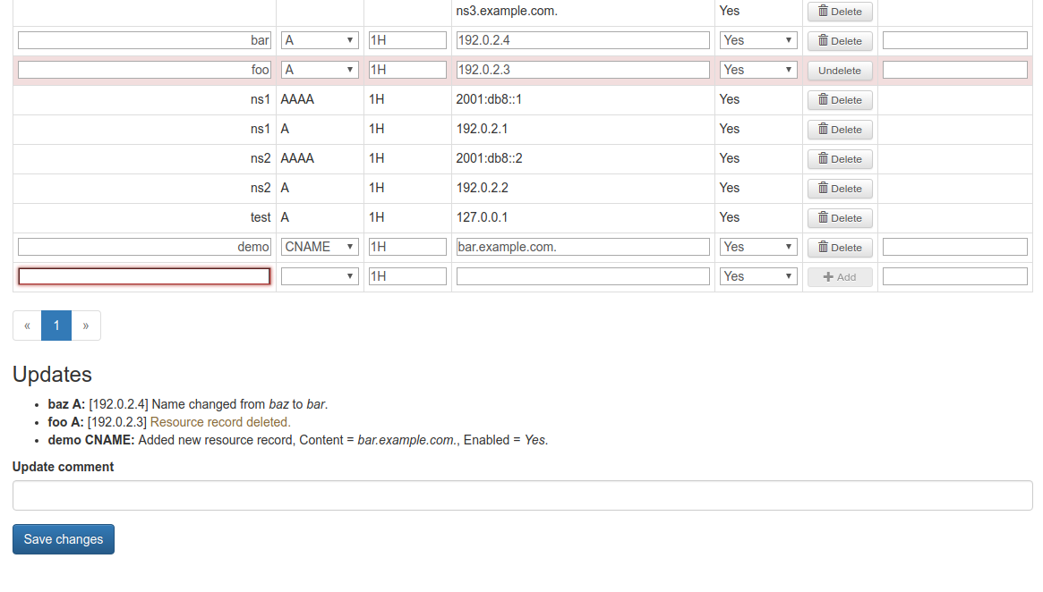Click the comment field of foo record

coord(954,70)
